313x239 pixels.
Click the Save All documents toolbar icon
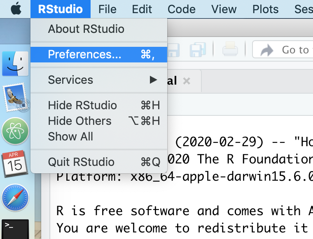pos(198,50)
